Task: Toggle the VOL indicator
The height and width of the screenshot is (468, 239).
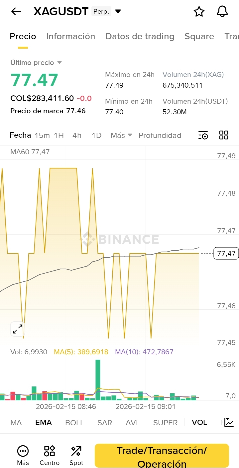Action: pyautogui.click(x=199, y=423)
